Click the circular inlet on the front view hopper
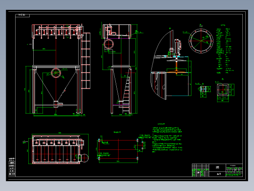Image resolution: width=254 pixels, height=191 pixels. point(56,73)
